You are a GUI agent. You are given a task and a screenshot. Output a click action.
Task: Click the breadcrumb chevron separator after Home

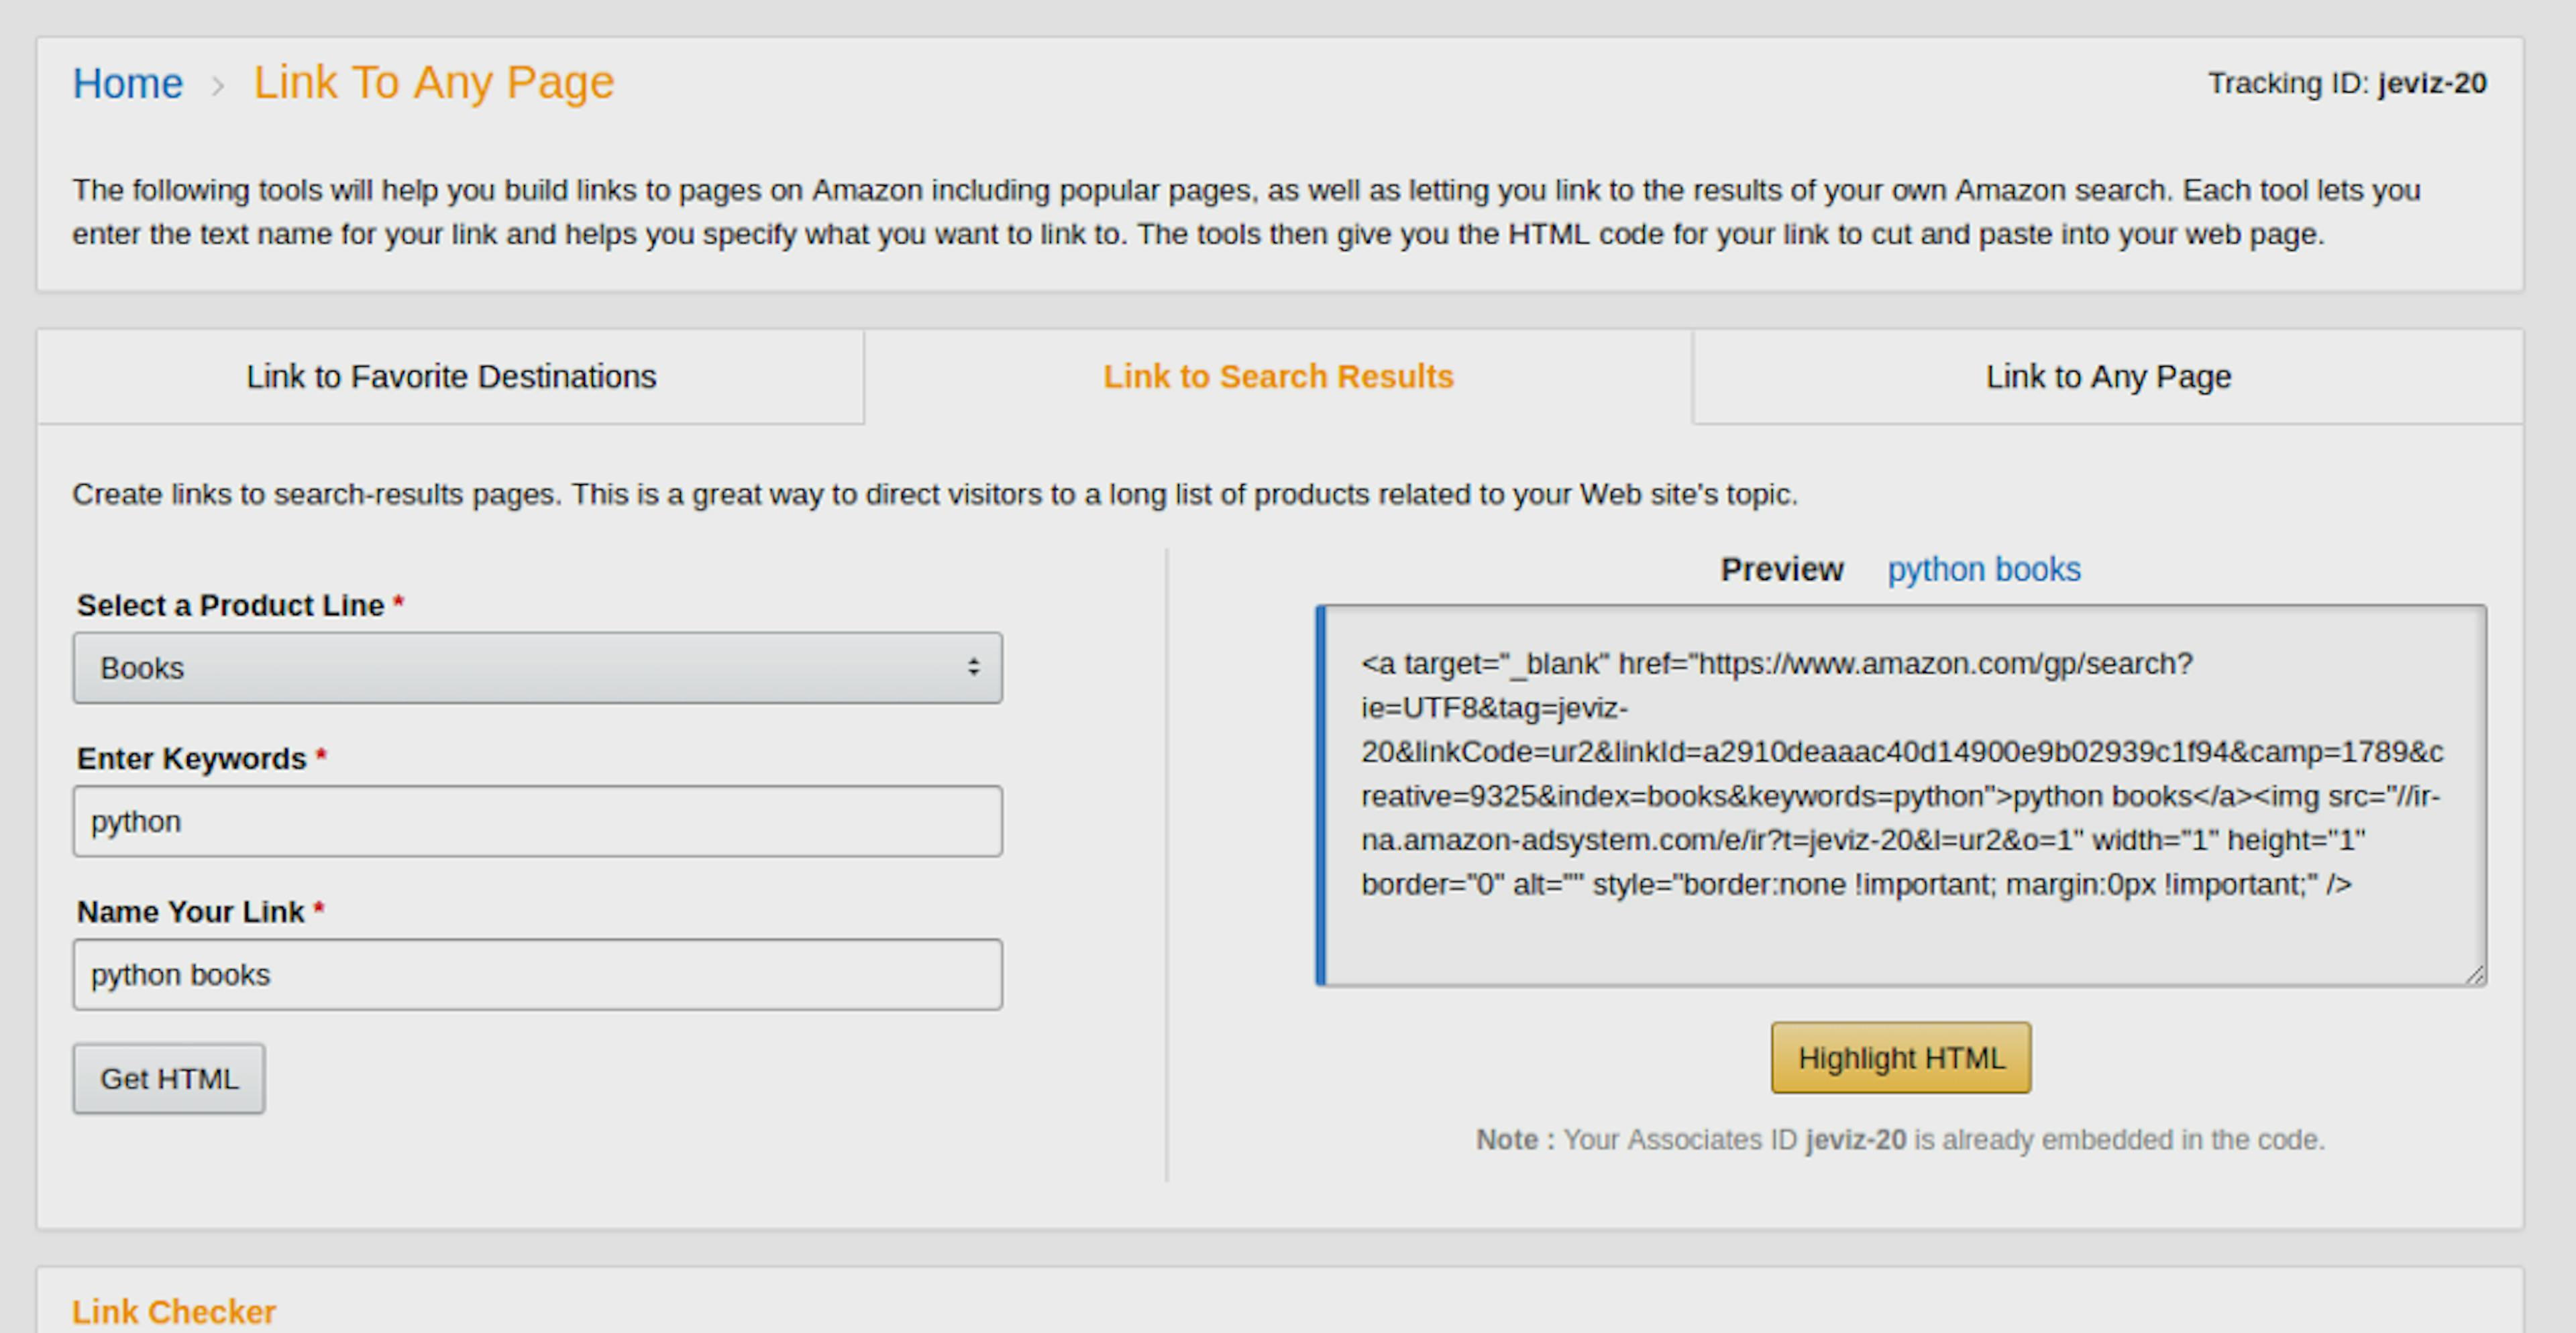pos(218,86)
